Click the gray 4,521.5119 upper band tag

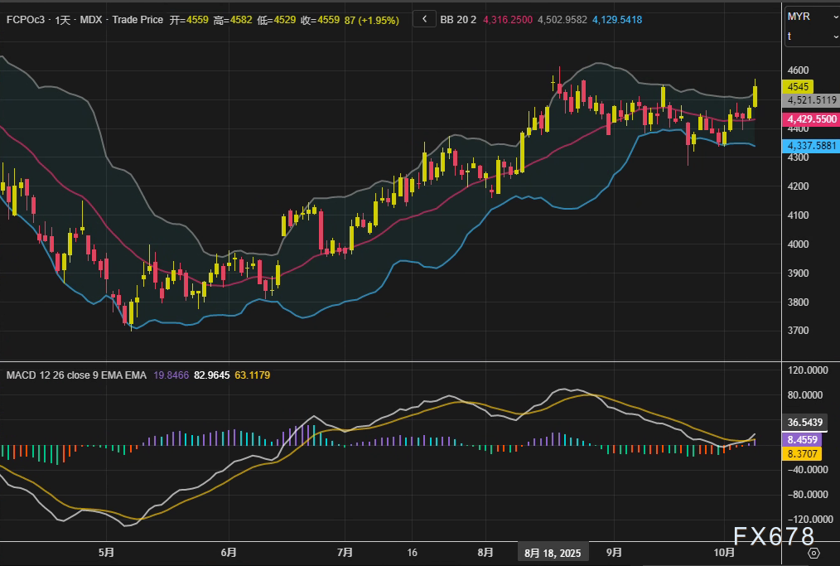pos(811,100)
